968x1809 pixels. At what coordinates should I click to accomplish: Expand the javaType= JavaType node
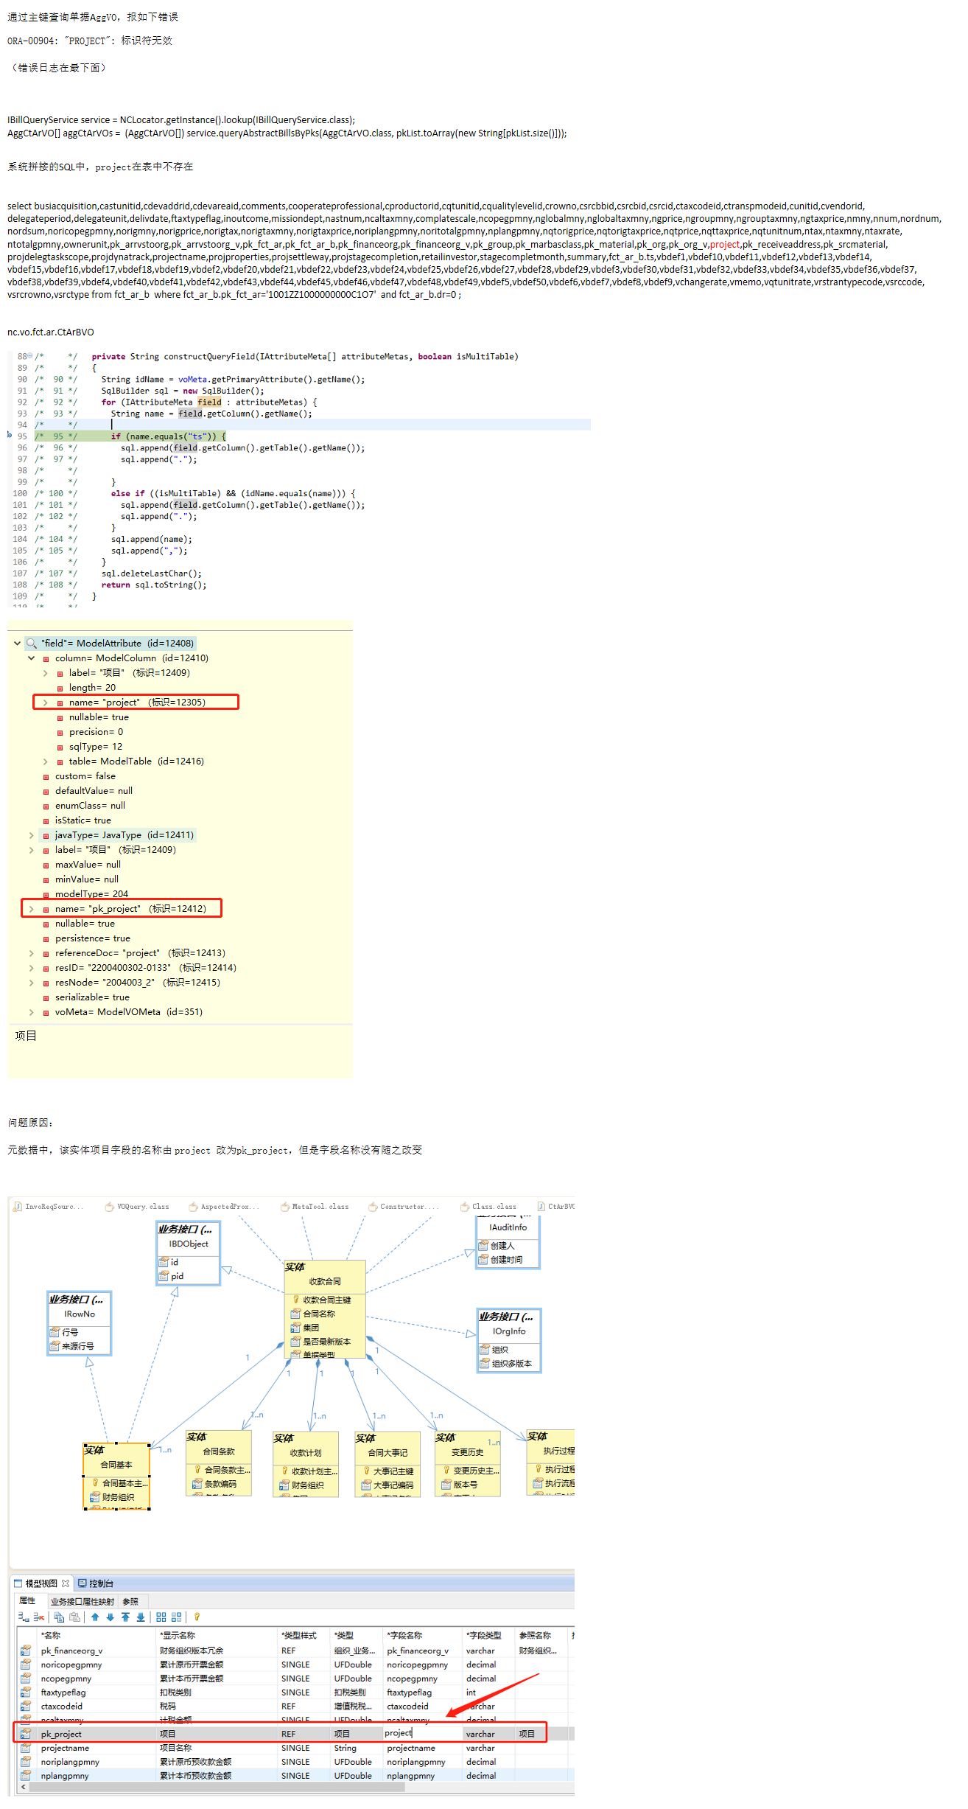(x=32, y=835)
